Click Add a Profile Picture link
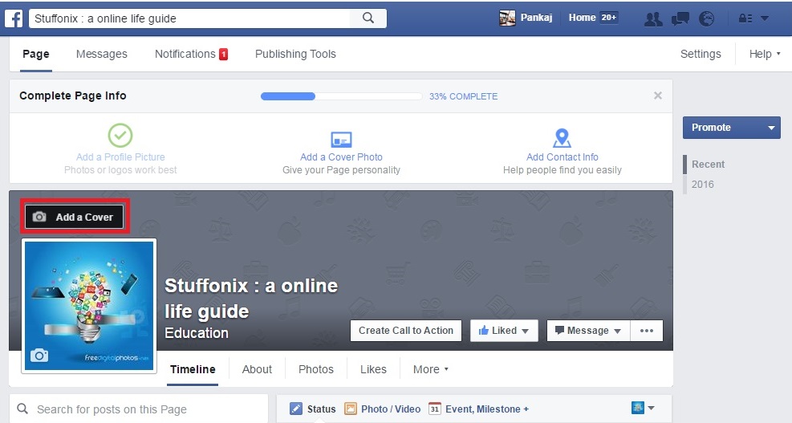Viewport: 792px width, 423px height. tap(120, 157)
